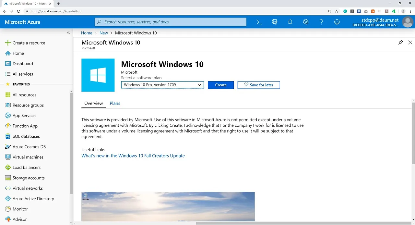This screenshot has height=225, width=415.
Task: Open Monitor in the sidebar
Action: pyautogui.click(x=16, y=209)
